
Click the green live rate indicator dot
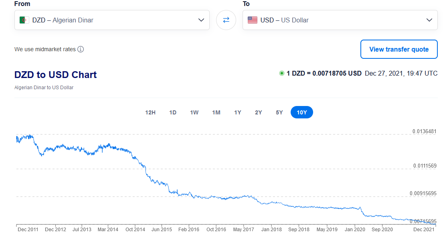[282, 73]
